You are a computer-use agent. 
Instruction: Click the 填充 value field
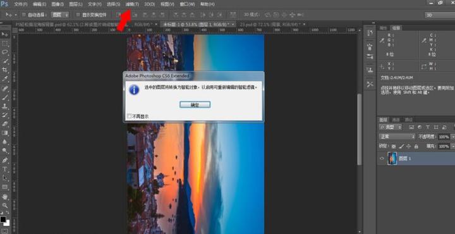pyautogui.click(x=444, y=146)
